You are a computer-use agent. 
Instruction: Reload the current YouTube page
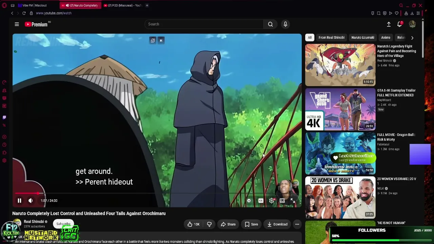(24, 13)
